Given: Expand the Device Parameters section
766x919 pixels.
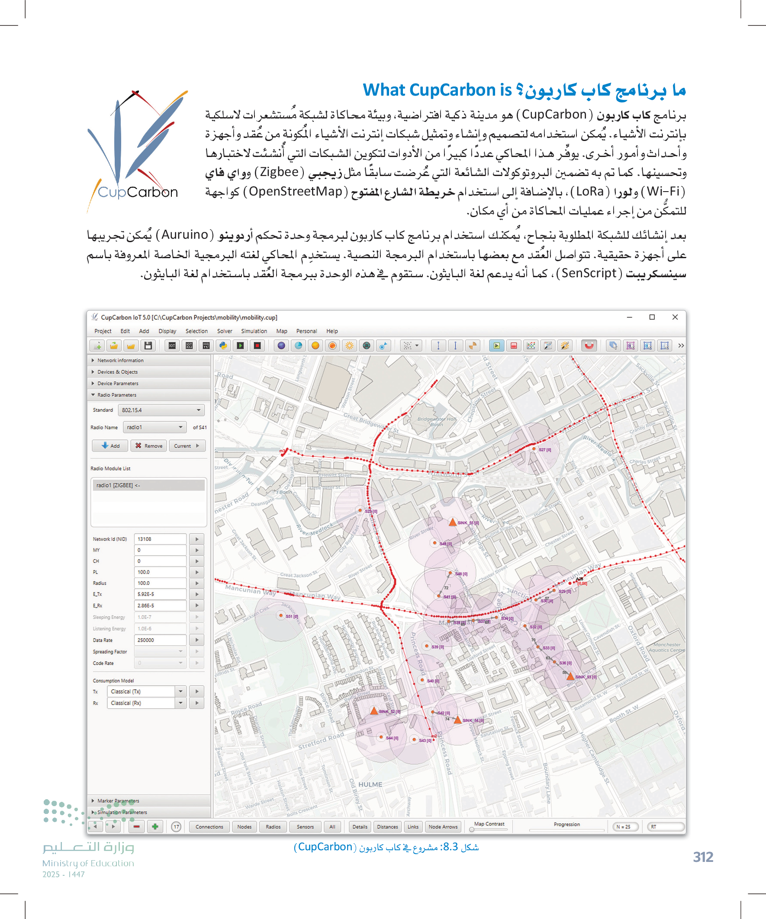Looking at the screenshot, I should click(117, 383).
